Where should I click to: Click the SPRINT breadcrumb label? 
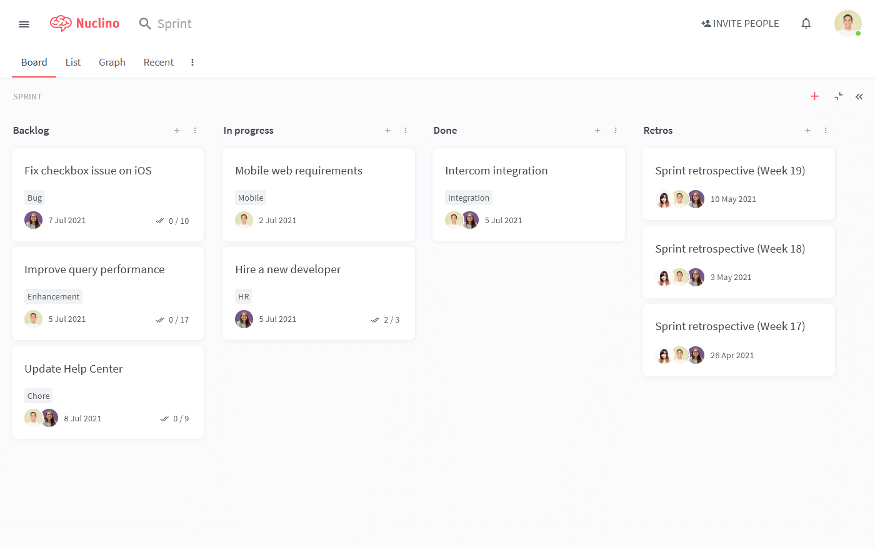click(27, 97)
